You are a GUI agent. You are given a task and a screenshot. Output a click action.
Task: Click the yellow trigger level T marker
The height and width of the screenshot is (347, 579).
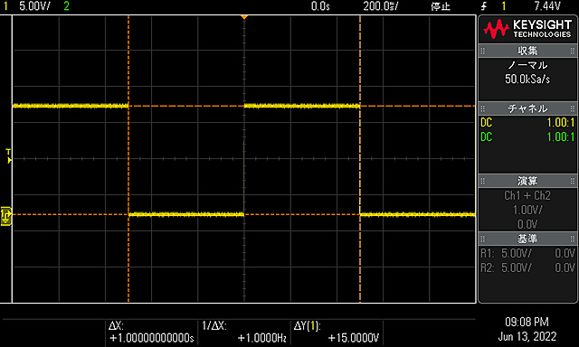point(8,155)
